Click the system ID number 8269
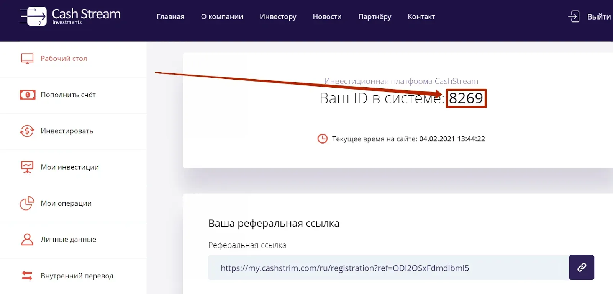The image size is (613, 294). pyautogui.click(x=466, y=98)
